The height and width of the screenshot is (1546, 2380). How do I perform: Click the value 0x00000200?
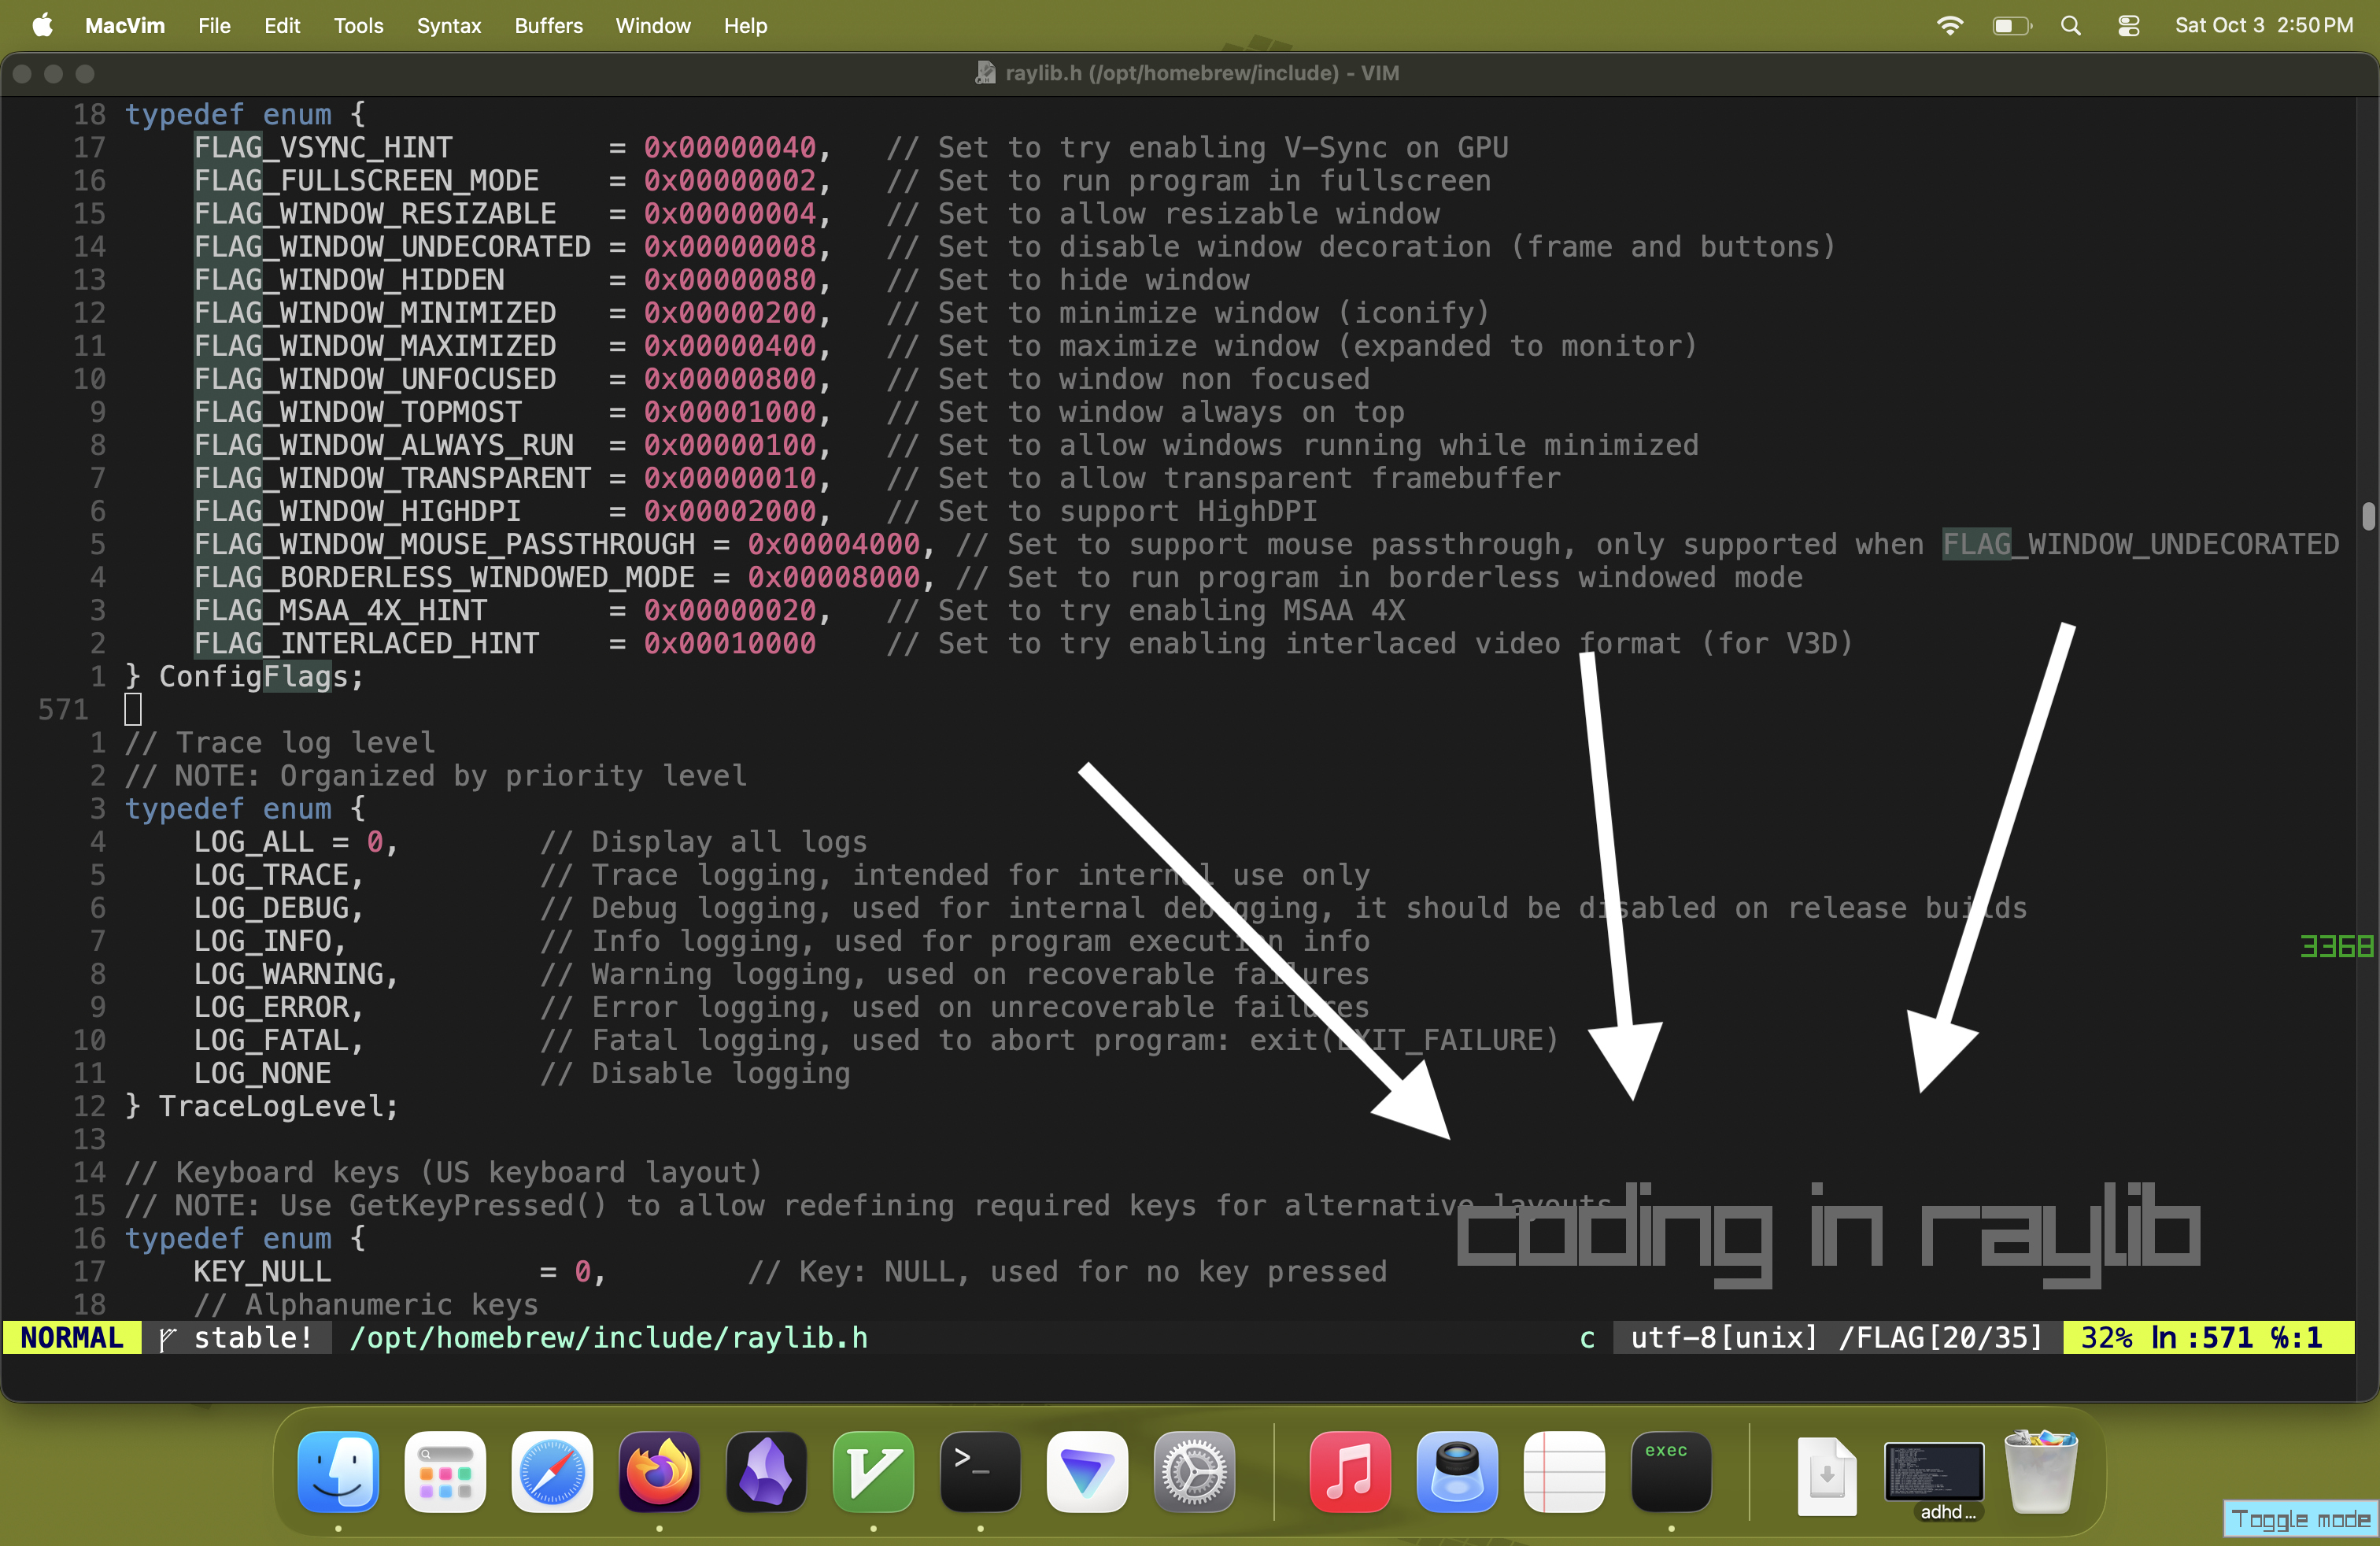(x=730, y=312)
